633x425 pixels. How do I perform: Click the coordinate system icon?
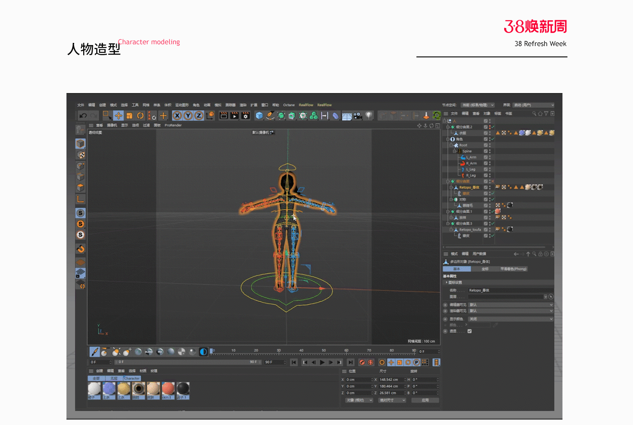(210, 116)
